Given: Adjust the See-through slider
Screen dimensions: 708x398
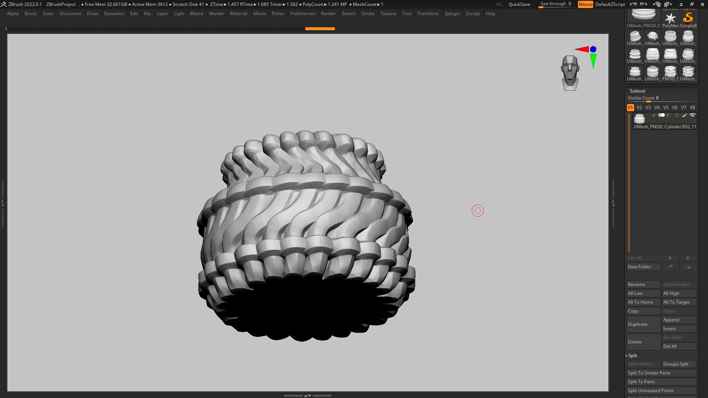Looking at the screenshot, I should (556, 4).
